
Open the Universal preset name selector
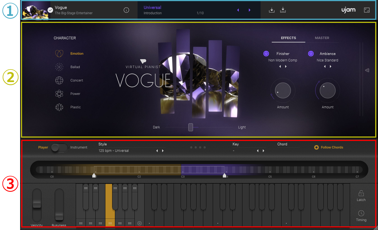[x=153, y=8]
